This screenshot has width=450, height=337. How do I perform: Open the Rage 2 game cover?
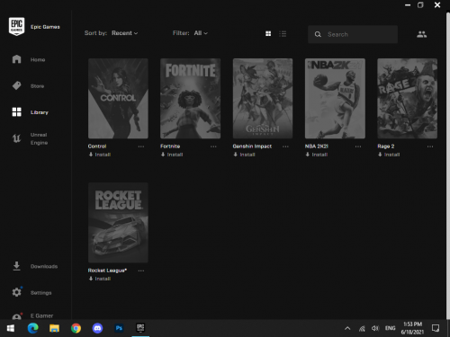(x=407, y=98)
